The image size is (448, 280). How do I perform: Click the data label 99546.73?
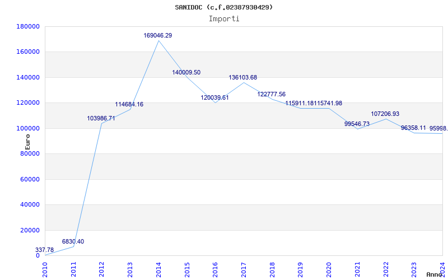point(357,124)
